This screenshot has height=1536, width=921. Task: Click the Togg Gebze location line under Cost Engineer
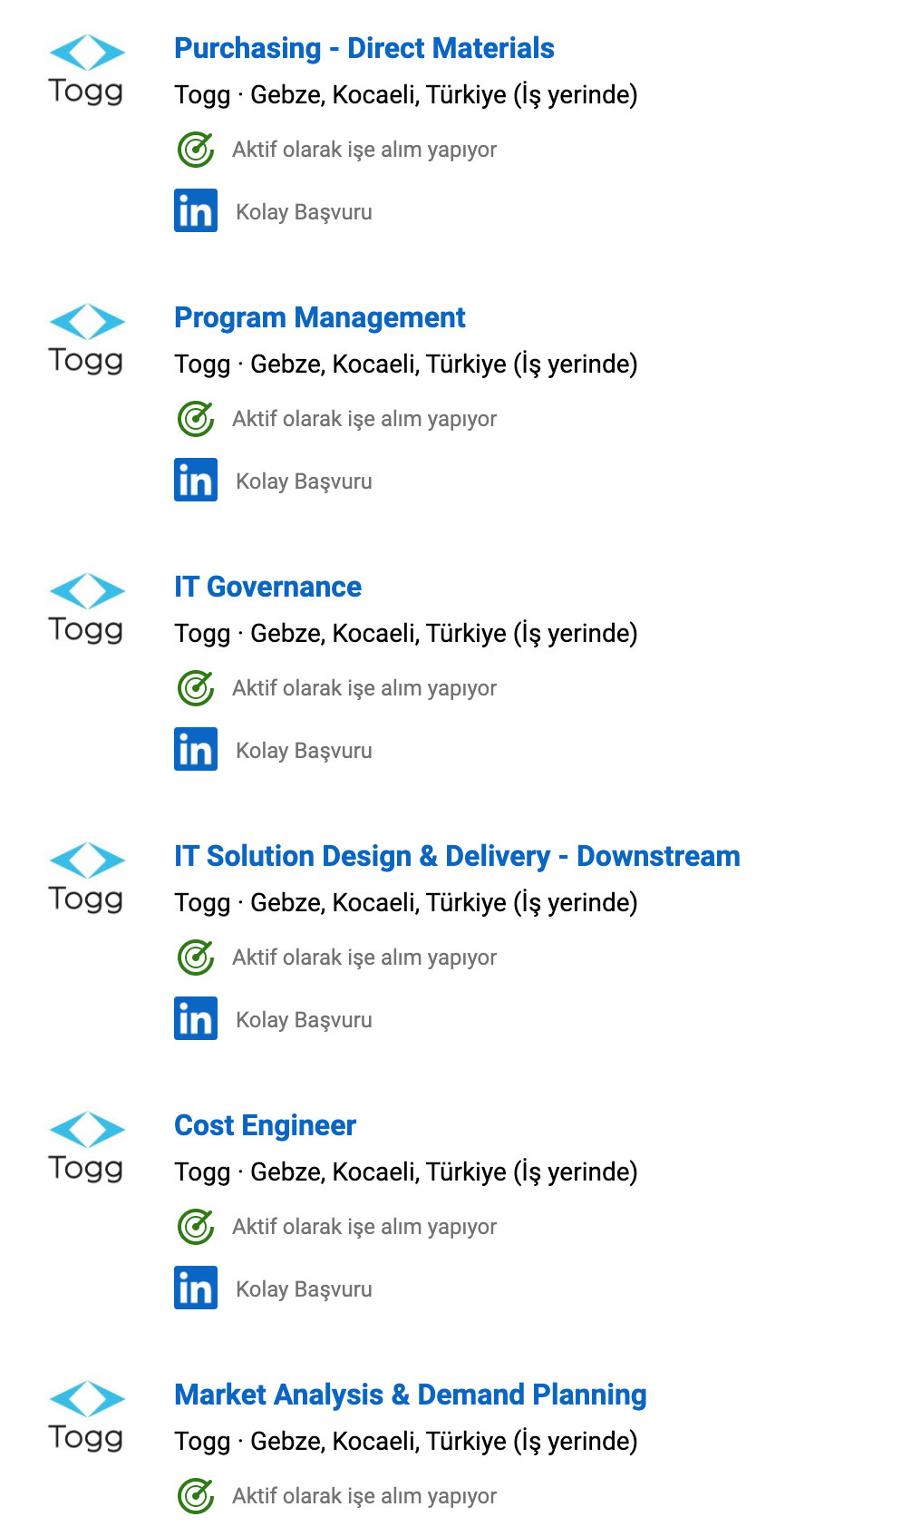click(x=405, y=1171)
